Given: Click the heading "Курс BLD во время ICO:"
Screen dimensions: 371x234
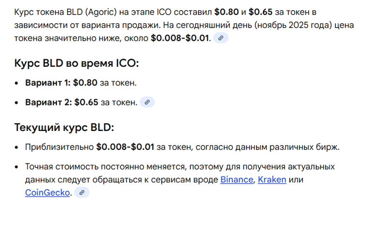Looking at the screenshot, I should [x=77, y=63].
